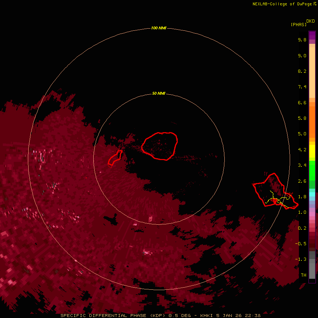Click the 3.4 value on the color scale
This screenshot has height=318, width=318.
302,165
